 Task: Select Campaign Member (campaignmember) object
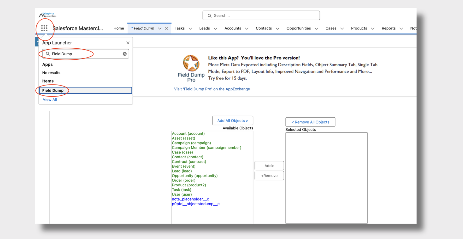(206, 148)
